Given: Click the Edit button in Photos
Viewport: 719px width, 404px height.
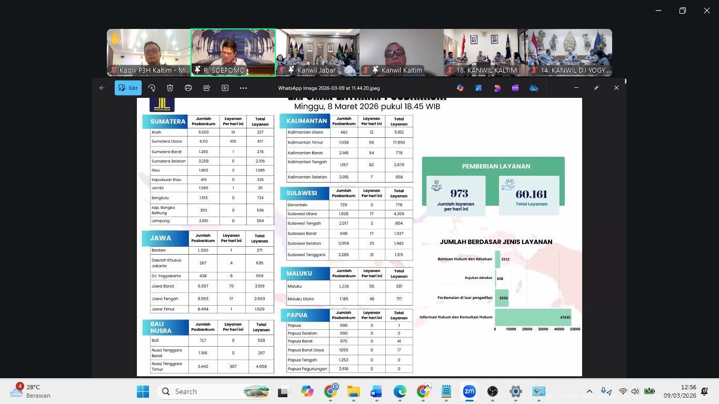Looking at the screenshot, I should click(x=127, y=88).
